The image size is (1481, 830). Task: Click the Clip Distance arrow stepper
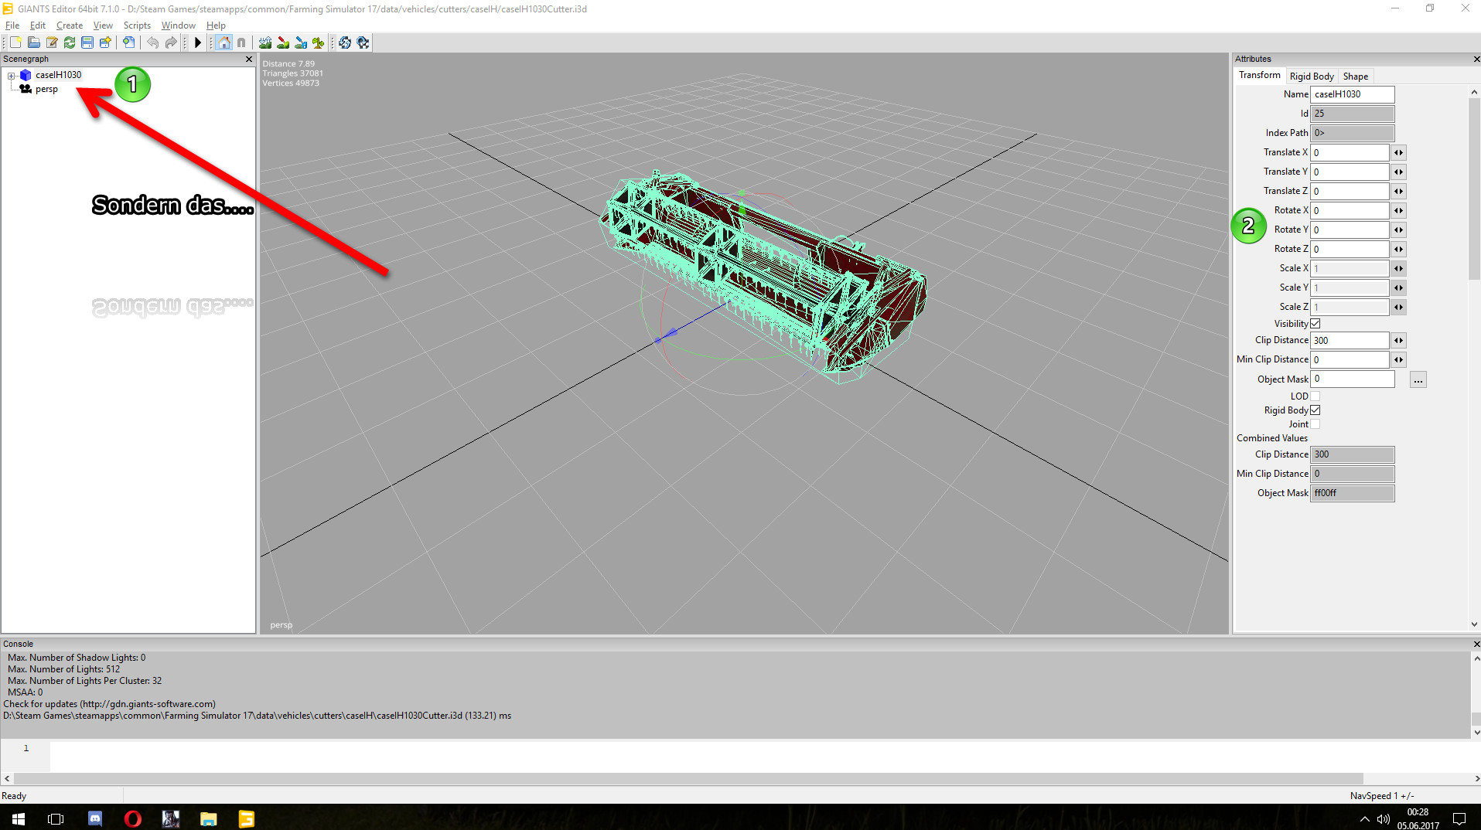[1398, 340]
